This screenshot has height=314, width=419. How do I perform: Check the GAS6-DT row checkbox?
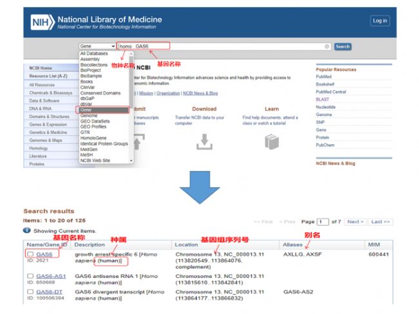point(30,292)
